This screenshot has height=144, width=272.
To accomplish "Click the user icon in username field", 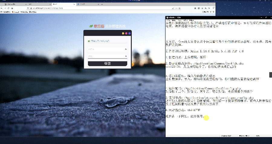I will (x=126, y=49).
